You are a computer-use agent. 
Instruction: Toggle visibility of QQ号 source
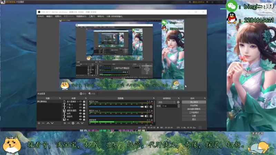click(x=80, y=113)
